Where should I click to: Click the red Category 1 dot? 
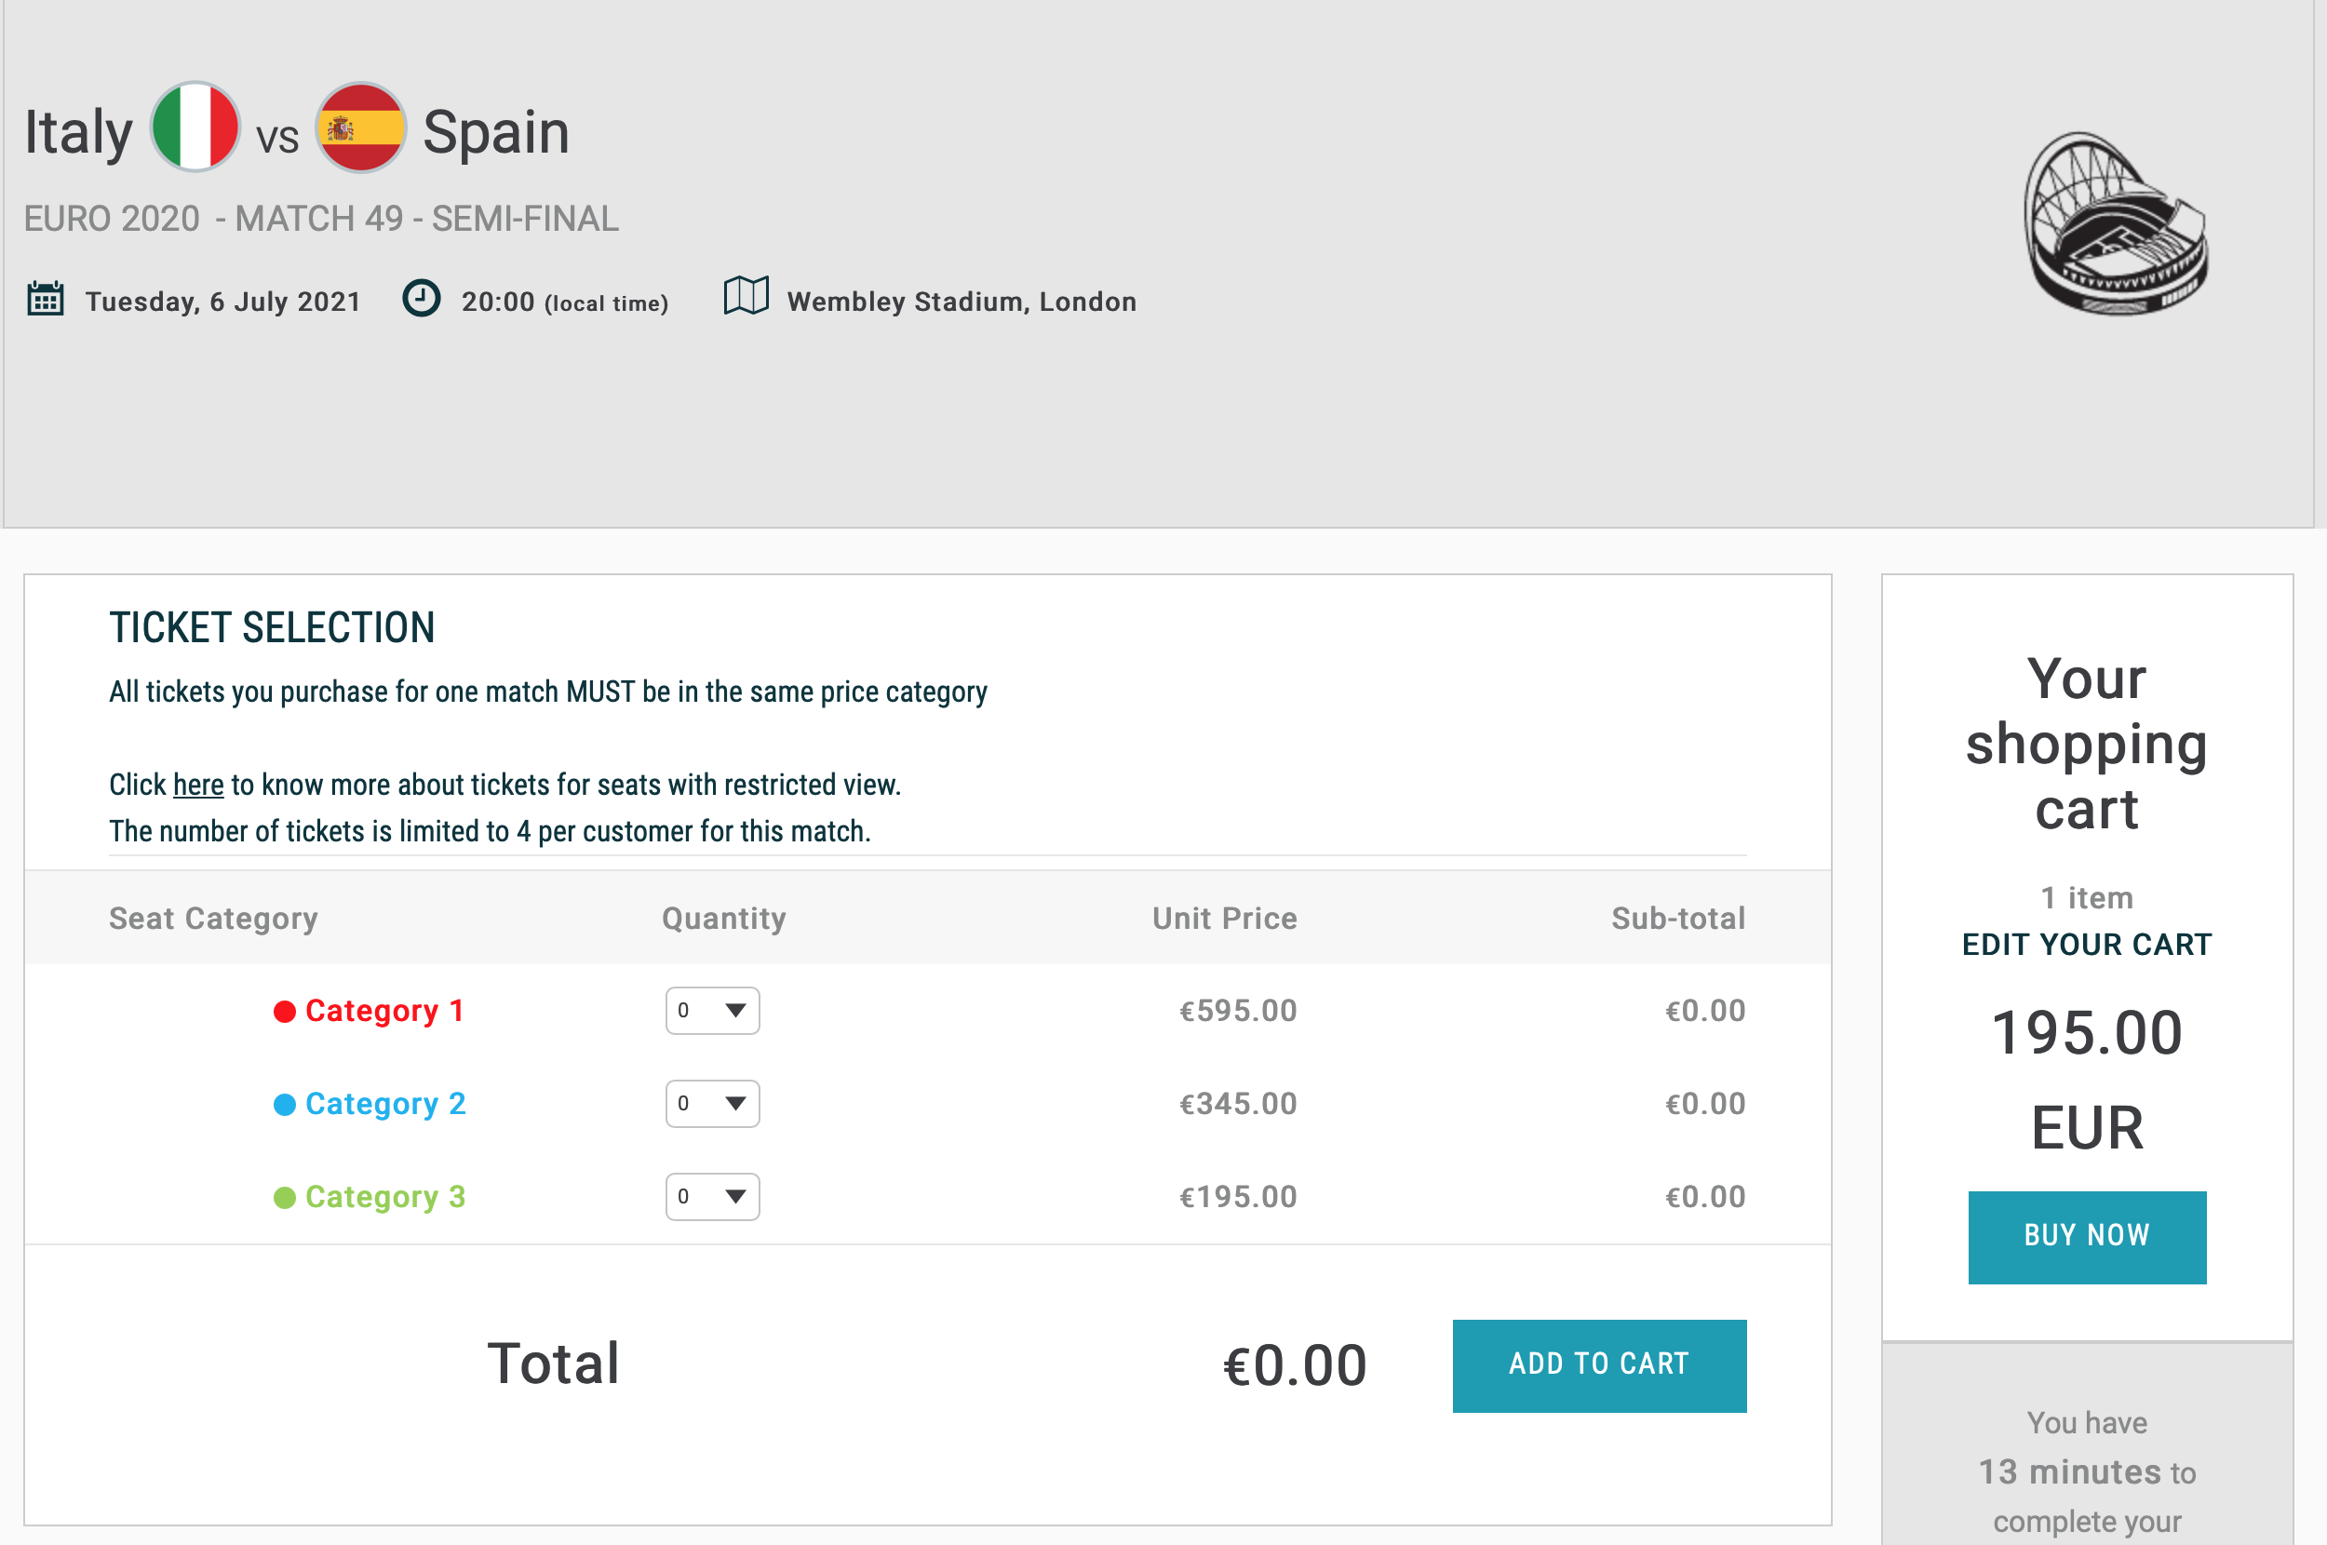coord(285,1012)
